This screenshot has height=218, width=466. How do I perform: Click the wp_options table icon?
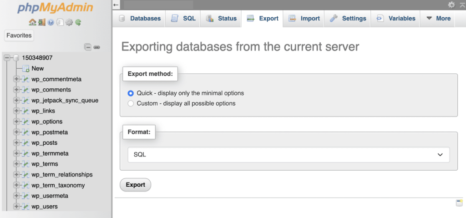[26, 122]
